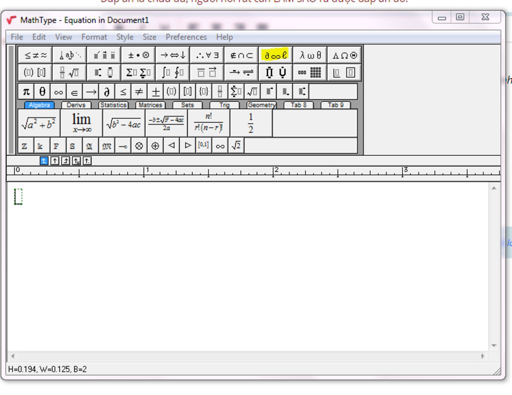
Task: Open the File menu
Action: tap(16, 37)
